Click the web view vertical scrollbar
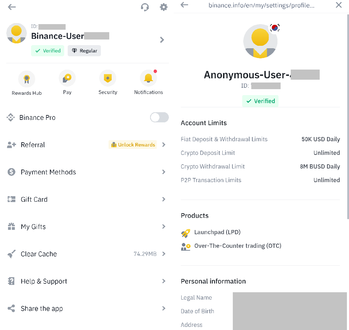 pyautogui.click(x=348, y=117)
